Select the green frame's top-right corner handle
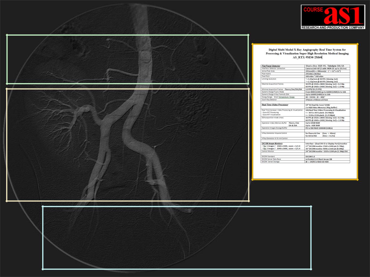This screenshot has width=370, height=277. pyautogui.click(x=249, y=35)
